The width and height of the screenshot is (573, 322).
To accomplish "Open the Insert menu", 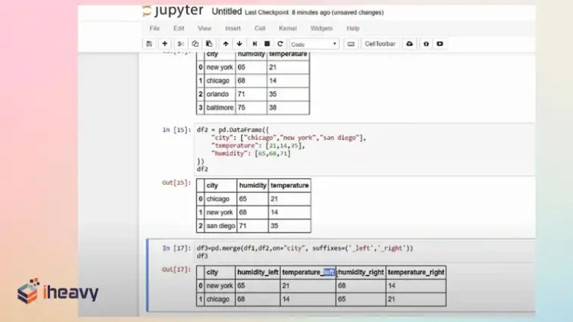I will (233, 28).
